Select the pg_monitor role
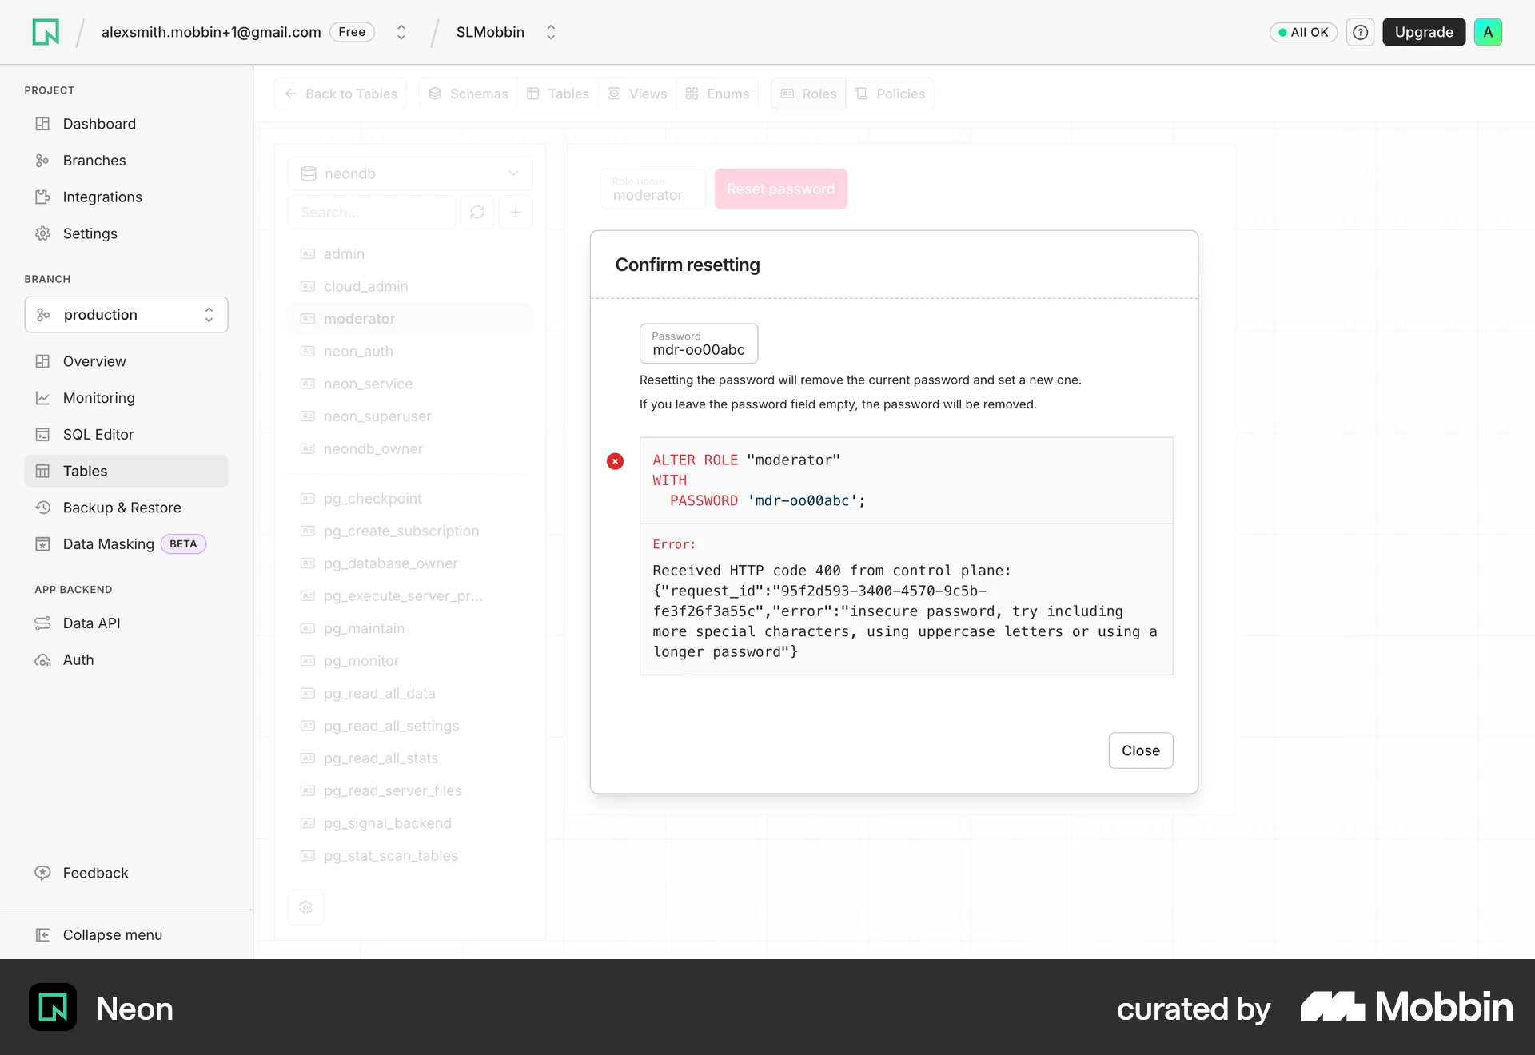This screenshot has width=1535, height=1055. [409, 661]
